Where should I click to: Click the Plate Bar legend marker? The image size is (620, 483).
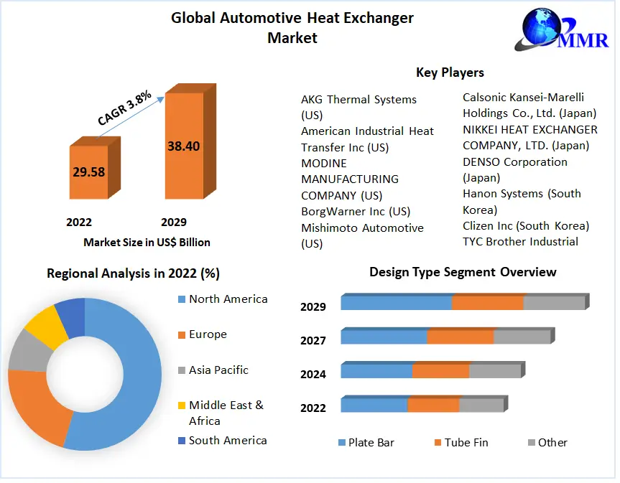coord(341,443)
